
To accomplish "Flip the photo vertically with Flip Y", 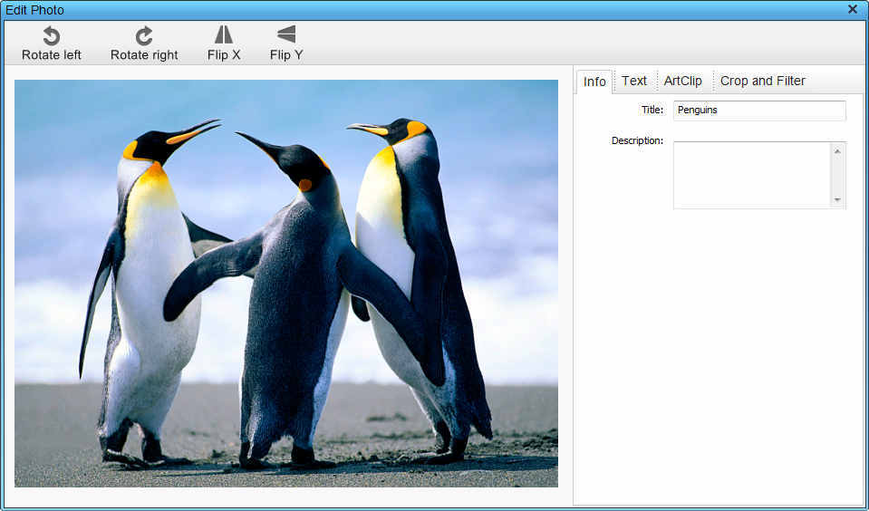I will [x=286, y=43].
